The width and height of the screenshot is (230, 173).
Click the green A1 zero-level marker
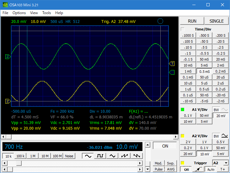[x=8, y=57]
